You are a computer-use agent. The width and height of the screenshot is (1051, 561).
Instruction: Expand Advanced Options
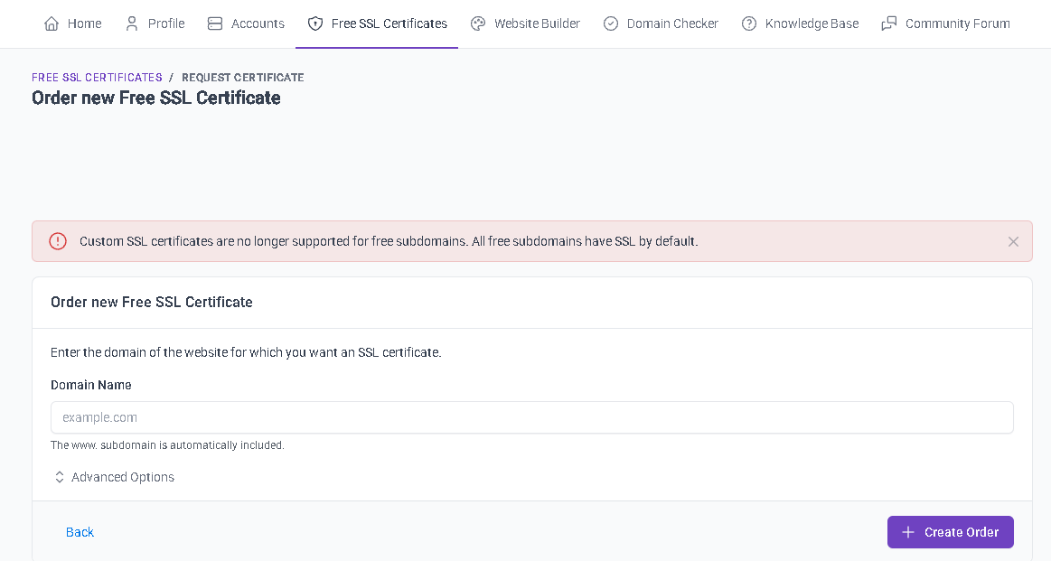(113, 477)
